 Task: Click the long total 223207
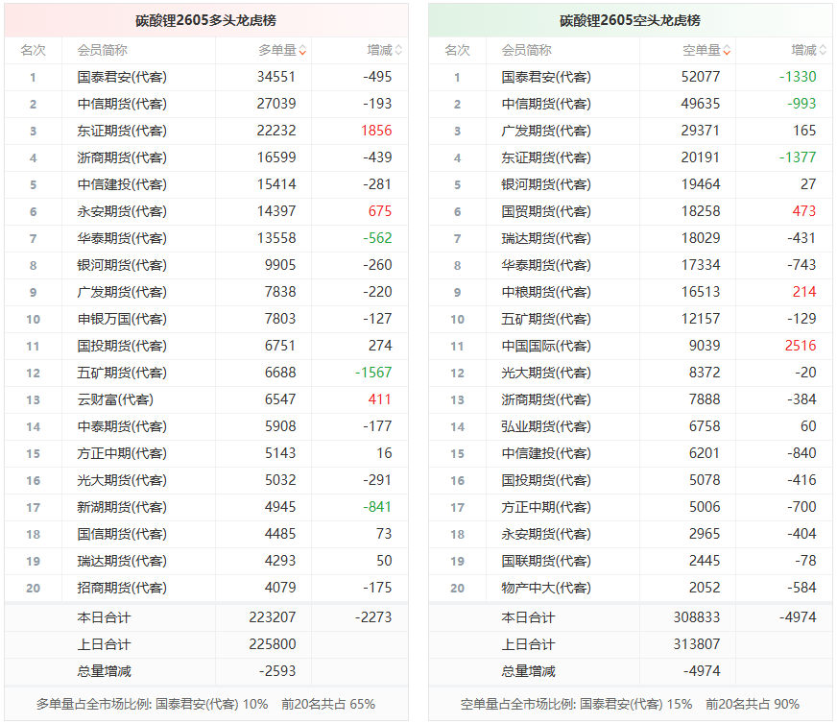273,617
